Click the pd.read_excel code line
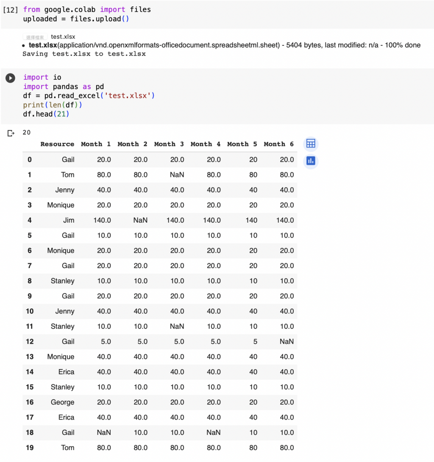Image resolution: width=434 pixels, height=462 pixels. click(89, 95)
